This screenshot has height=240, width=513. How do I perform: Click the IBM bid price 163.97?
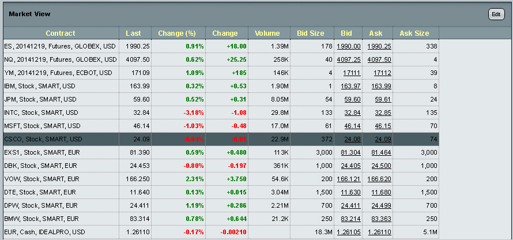pyautogui.click(x=350, y=86)
